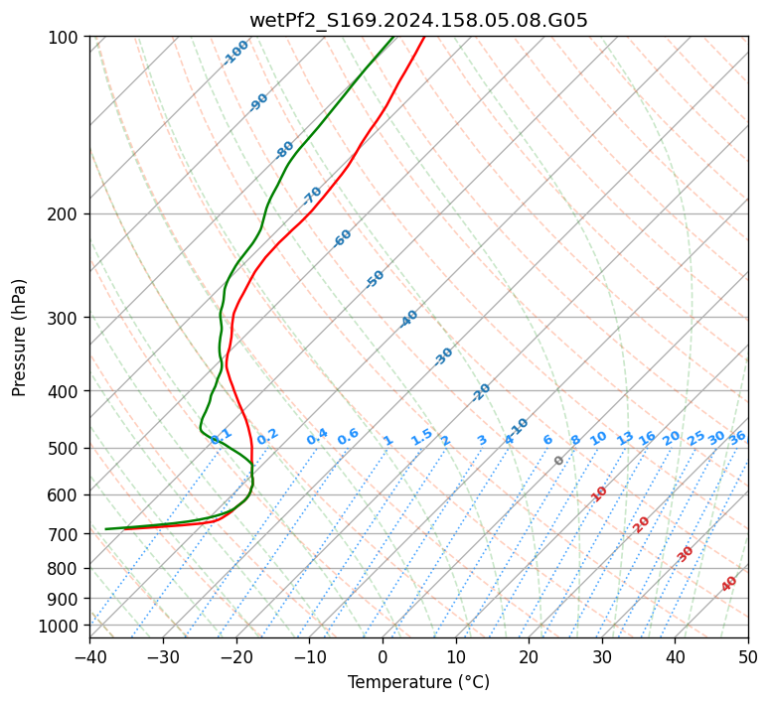
Task: Click the blue -100 isotherm label
Action: pos(235,53)
